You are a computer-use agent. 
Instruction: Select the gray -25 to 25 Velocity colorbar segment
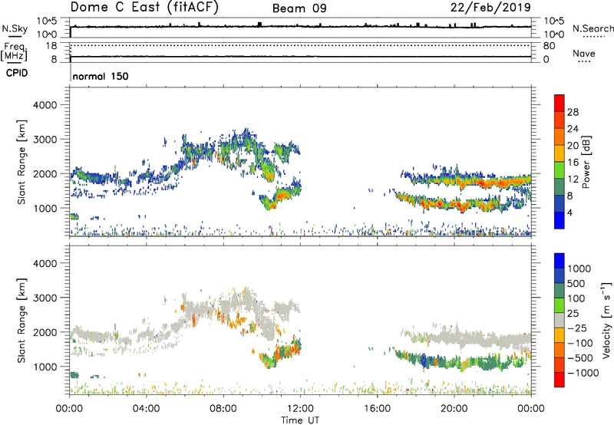pyautogui.click(x=560, y=321)
